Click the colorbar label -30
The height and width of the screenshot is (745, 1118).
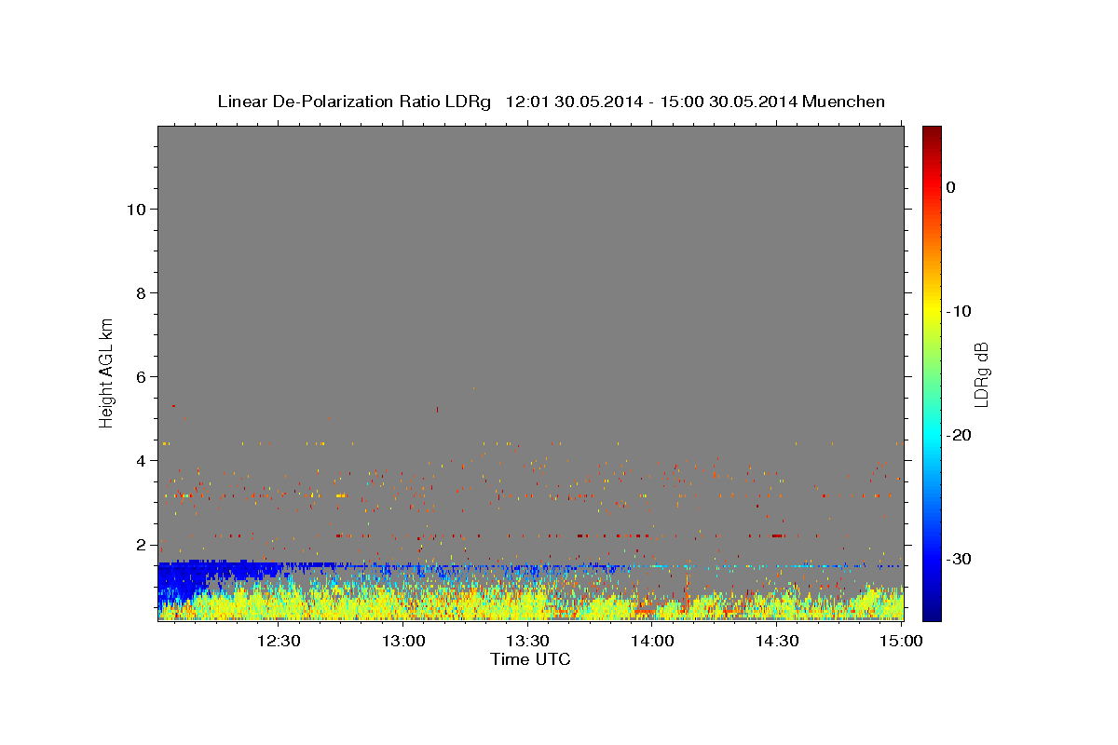pos(960,559)
